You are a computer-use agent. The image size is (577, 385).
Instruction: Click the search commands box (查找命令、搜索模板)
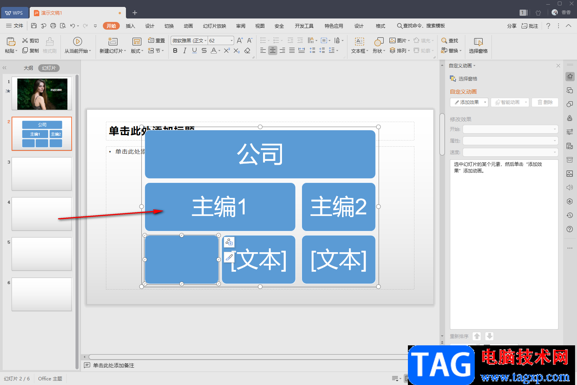421,26
